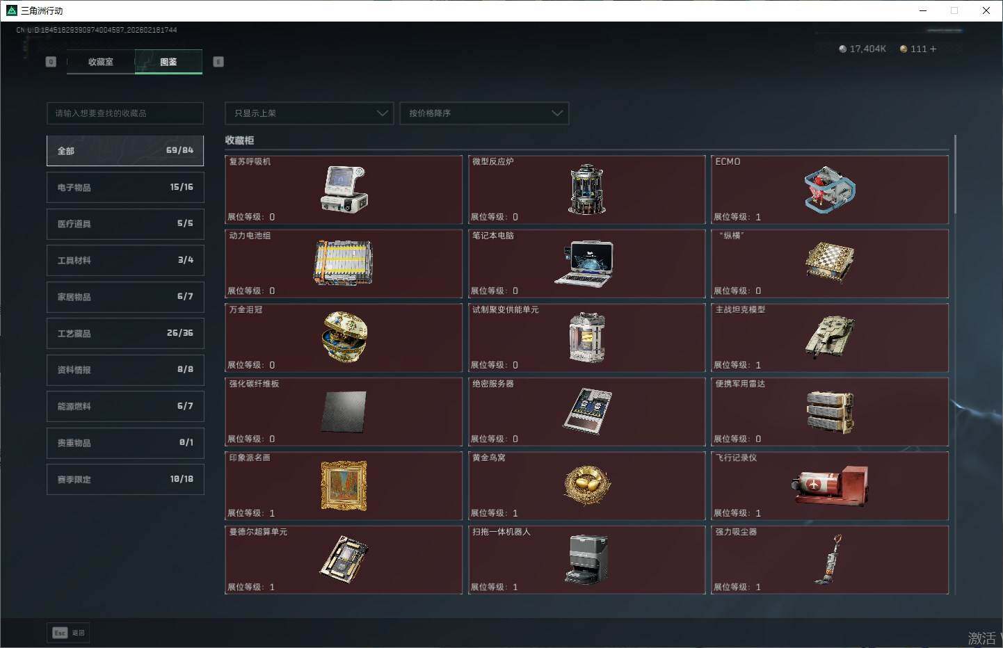Click the gold coin icon beside 111
Viewport: 1003px width, 648px height.
click(904, 49)
